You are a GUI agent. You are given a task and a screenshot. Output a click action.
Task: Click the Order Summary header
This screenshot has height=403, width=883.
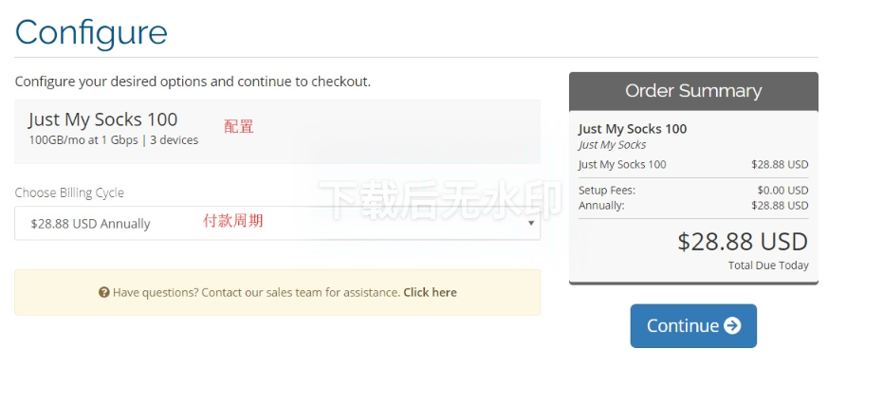(693, 91)
